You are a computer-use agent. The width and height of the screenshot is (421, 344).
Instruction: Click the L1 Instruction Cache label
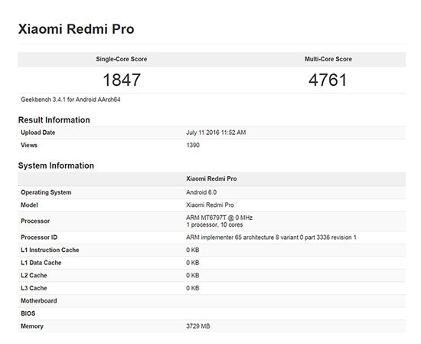(x=50, y=250)
